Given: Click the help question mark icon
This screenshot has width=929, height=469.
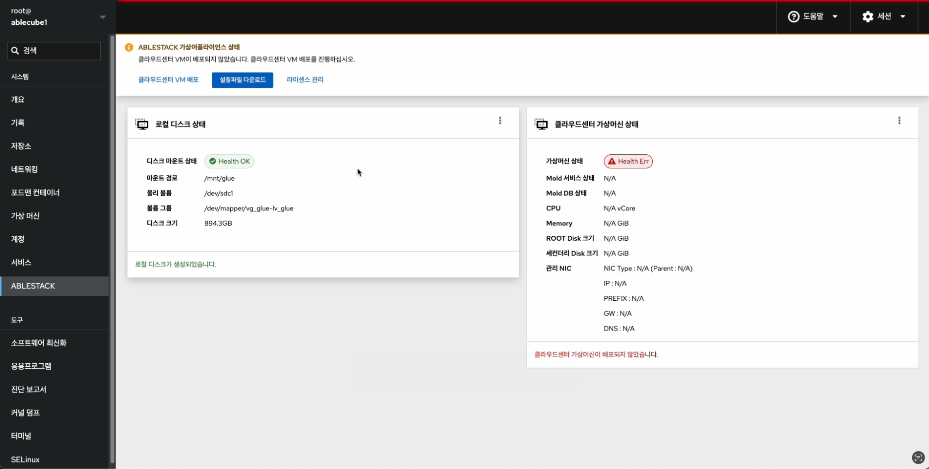Looking at the screenshot, I should tap(794, 17).
